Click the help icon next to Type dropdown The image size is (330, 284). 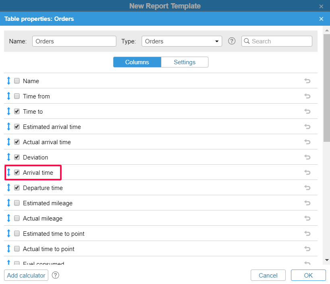[x=231, y=41]
